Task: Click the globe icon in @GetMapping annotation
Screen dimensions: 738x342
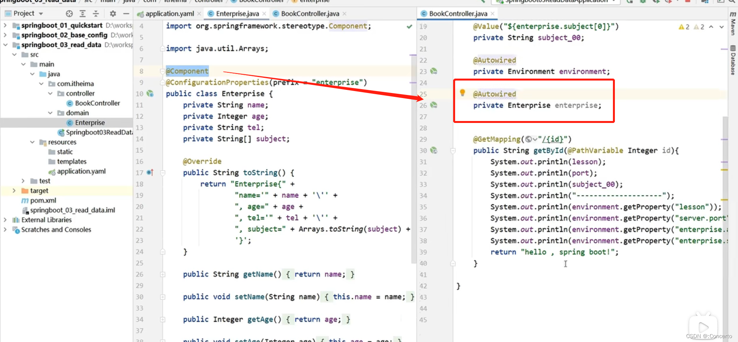Action: 529,139
